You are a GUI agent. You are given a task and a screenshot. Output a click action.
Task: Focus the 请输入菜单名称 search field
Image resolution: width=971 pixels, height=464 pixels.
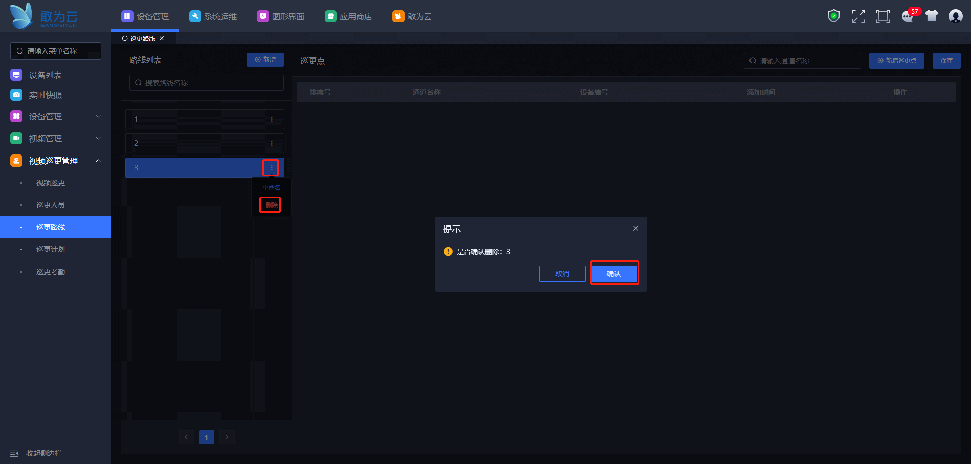[x=56, y=51]
